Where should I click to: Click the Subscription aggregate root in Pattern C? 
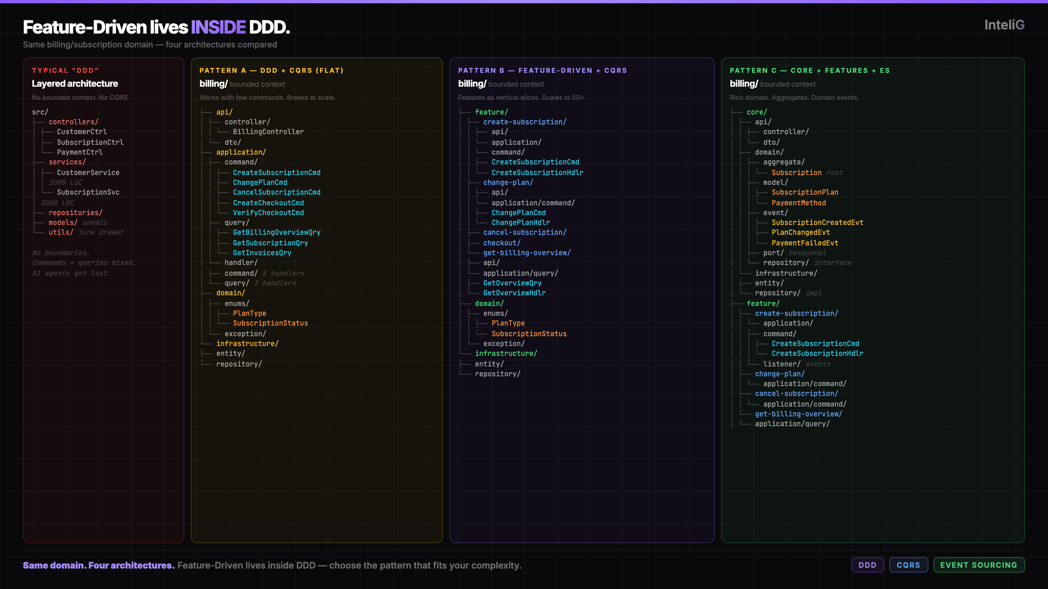tap(796, 172)
